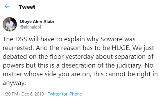
Task: Open the display name Oloye Akin Alabi
Action: (x=37, y=22)
